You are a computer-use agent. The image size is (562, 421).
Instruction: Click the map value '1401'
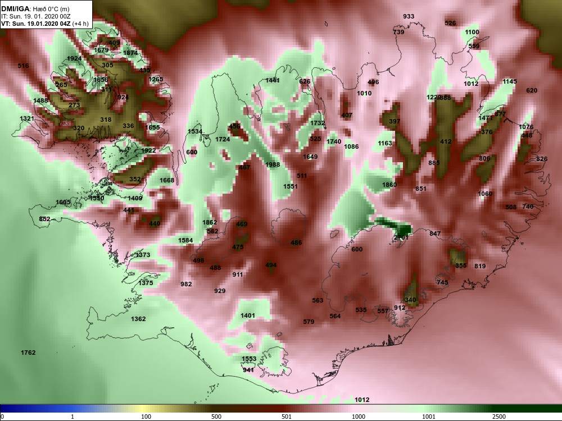click(248, 315)
